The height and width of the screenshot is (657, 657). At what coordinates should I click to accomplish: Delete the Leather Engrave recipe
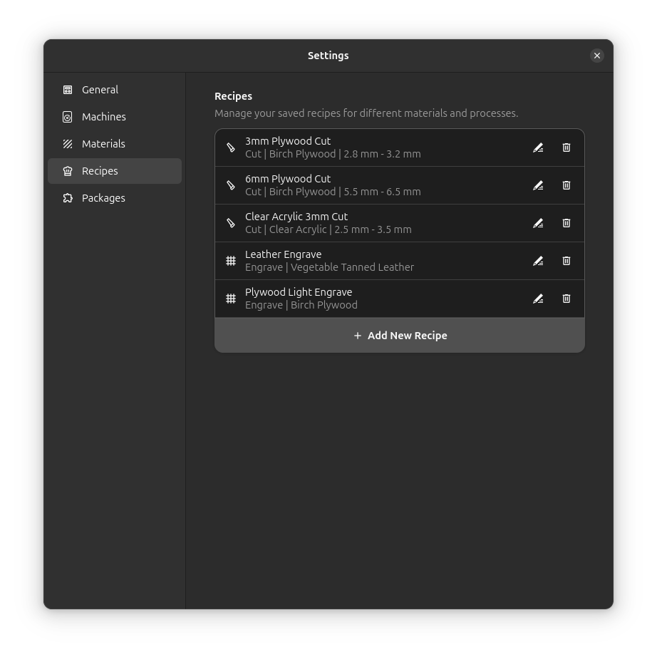click(x=567, y=261)
